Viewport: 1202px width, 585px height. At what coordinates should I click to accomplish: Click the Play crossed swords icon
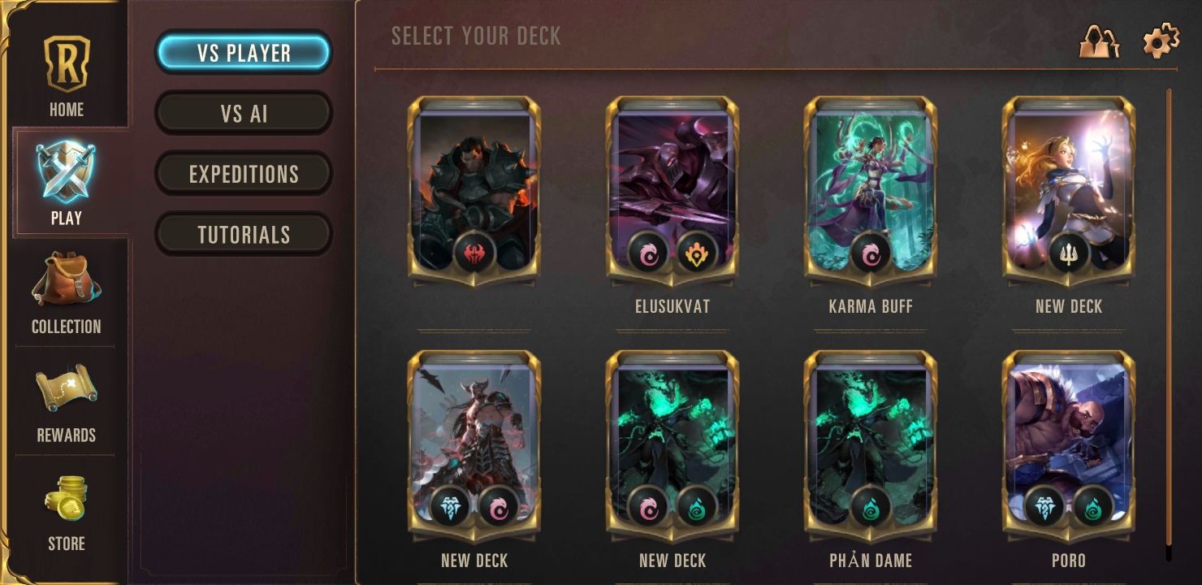click(x=66, y=172)
